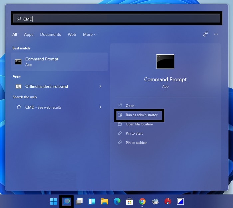
Task: Switch to the Web filter tab
Action: coord(72,34)
